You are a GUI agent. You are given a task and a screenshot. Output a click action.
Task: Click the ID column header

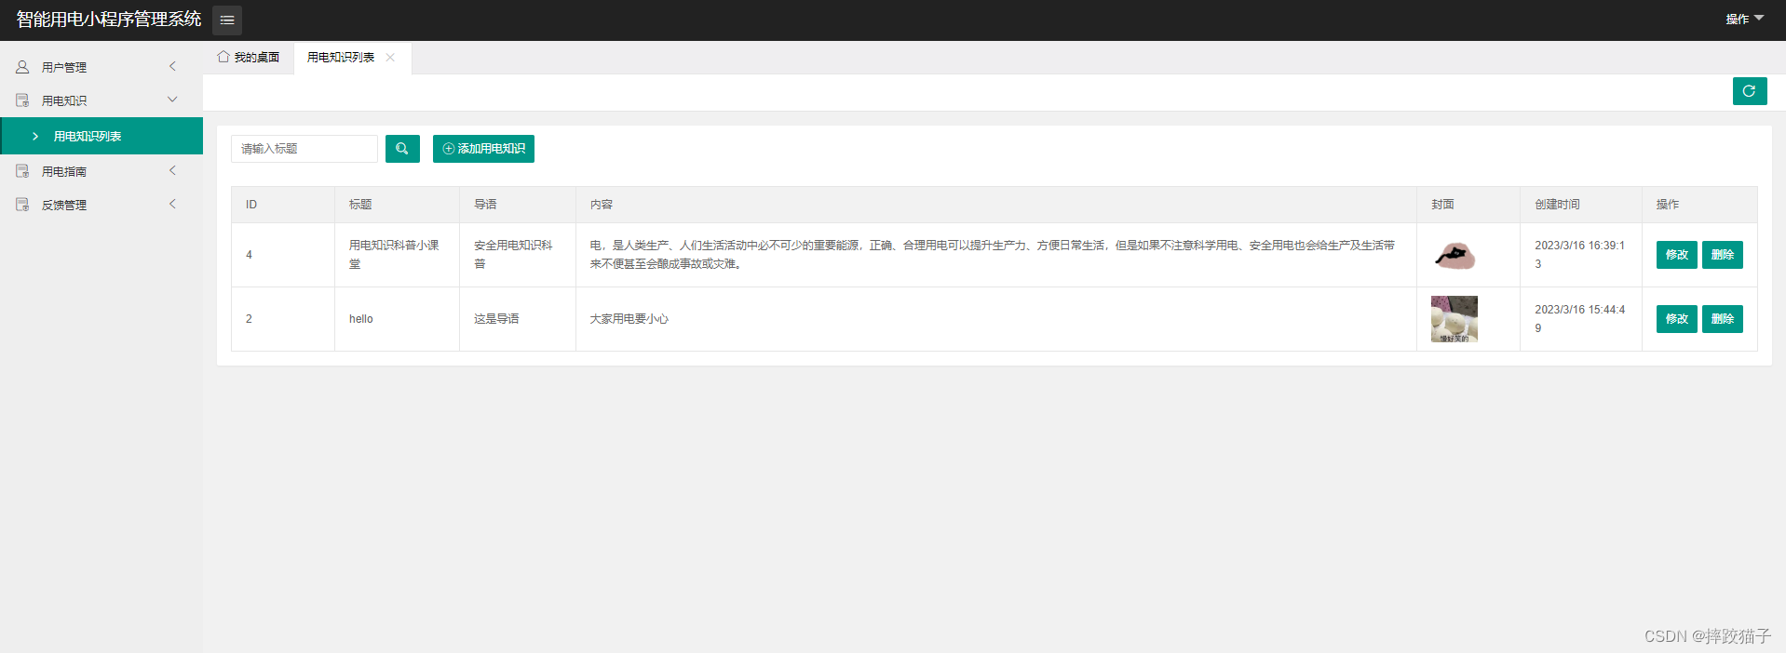[283, 205]
